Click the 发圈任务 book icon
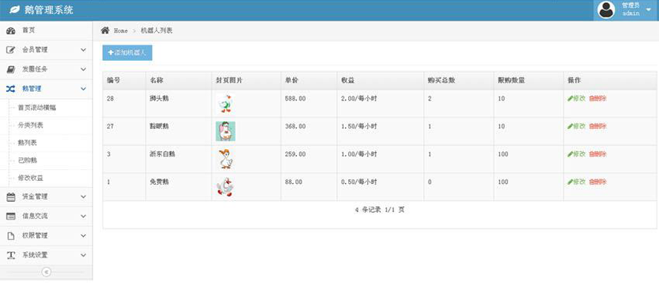The height and width of the screenshot is (287, 659). 11,69
